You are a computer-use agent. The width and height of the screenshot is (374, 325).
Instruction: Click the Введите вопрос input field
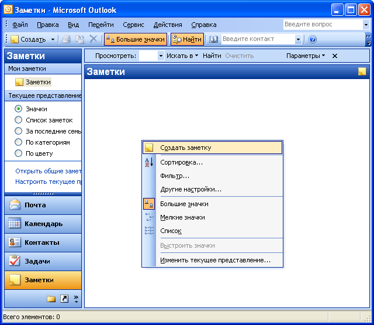click(x=323, y=25)
